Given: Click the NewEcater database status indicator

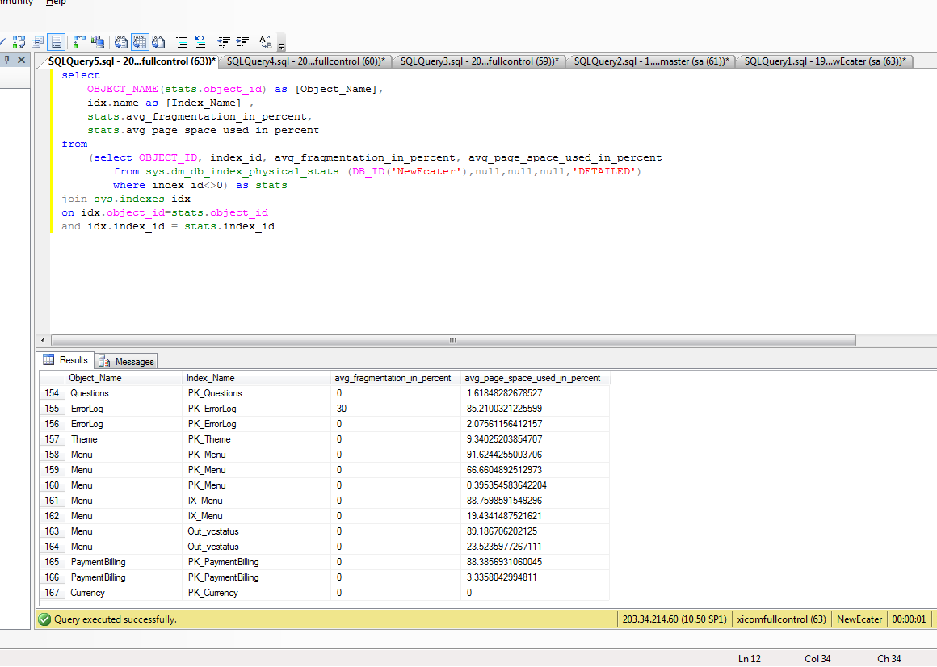Looking at the screenshot, I should (x=859, y=619).
